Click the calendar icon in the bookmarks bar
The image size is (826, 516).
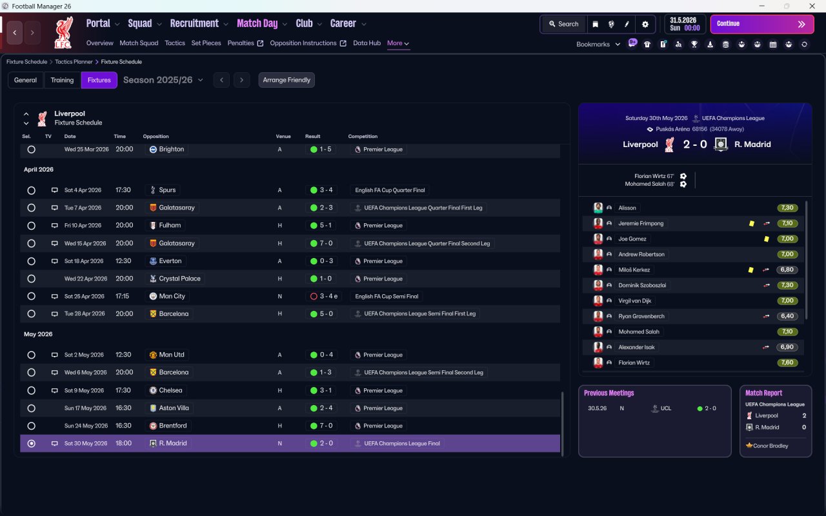773,45
